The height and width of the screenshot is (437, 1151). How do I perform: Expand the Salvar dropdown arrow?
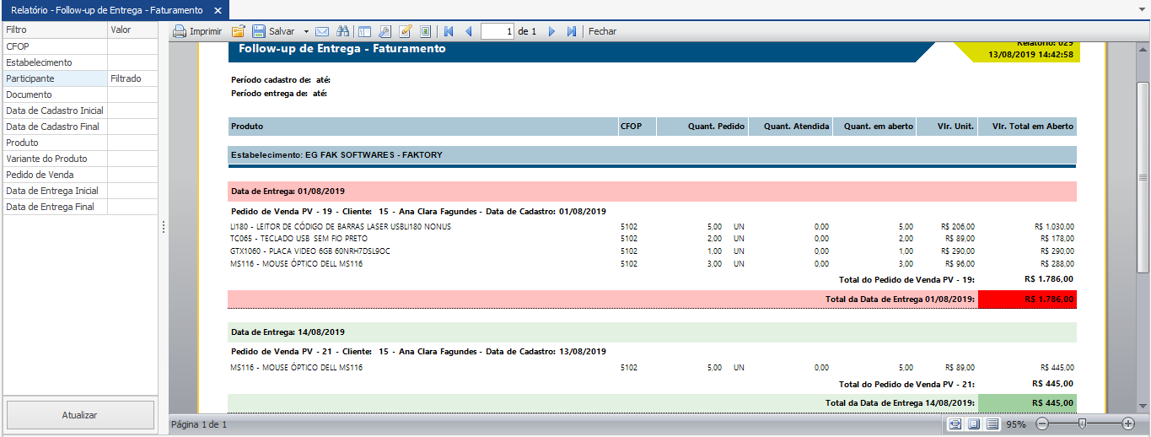click(306, 31)
